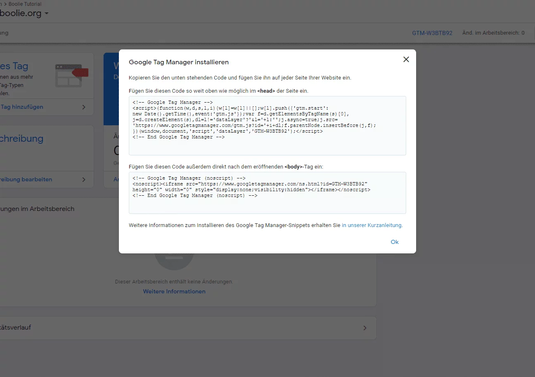Image resolution: width=535 pixels, height=377 pixels.
Task: Click inside the head code snippet box
Action: tap(267, 126)
